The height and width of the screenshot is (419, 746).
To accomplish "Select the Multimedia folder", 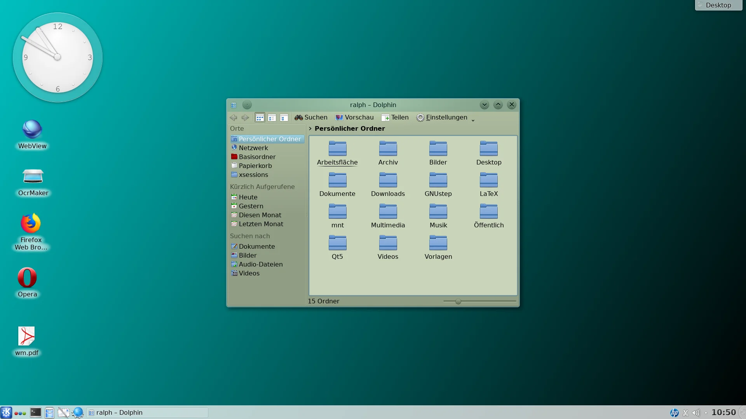I will (x=388, y=216).
